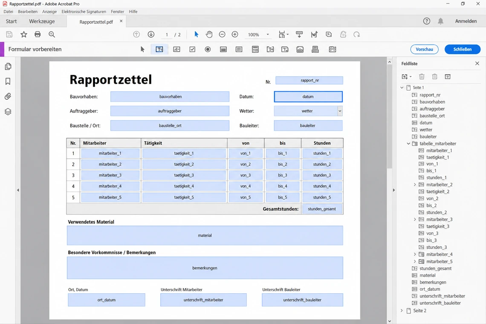Choose the radio button field tool
The width and height of the screenshot is (486, 324).
tap(208, 49)
